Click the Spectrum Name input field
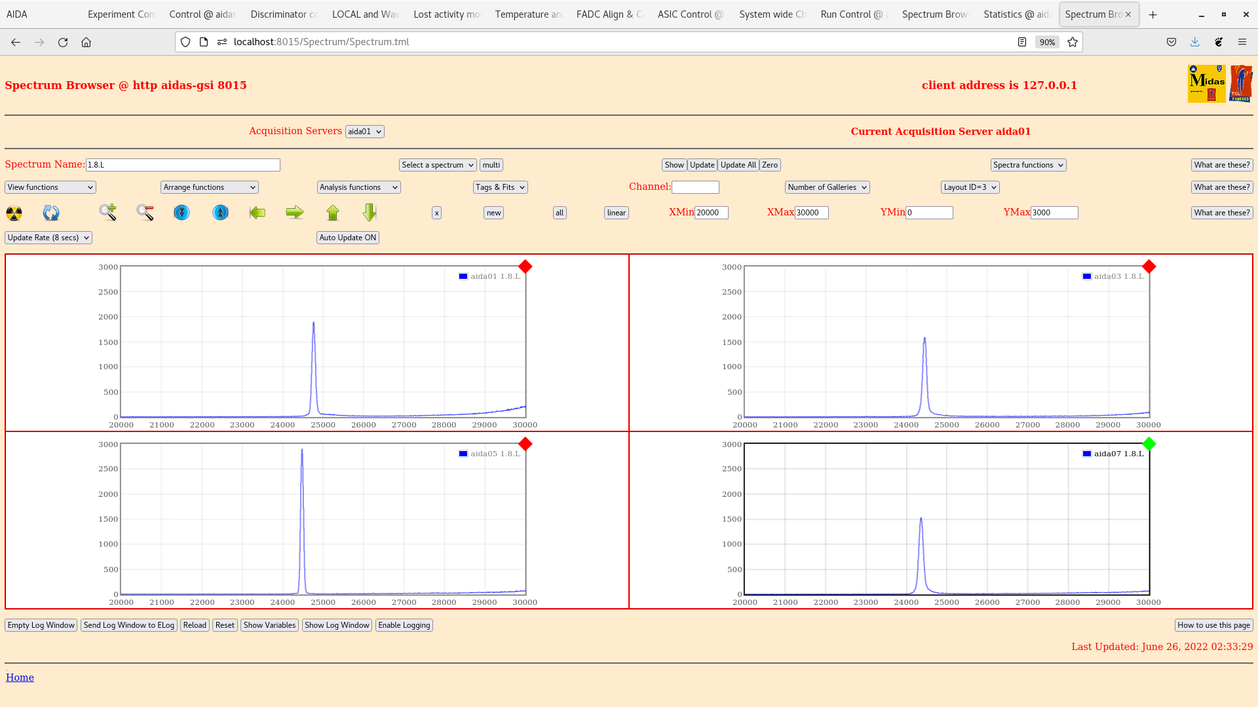The height and width of the screenshot is (707, 1258). (183, 165)
